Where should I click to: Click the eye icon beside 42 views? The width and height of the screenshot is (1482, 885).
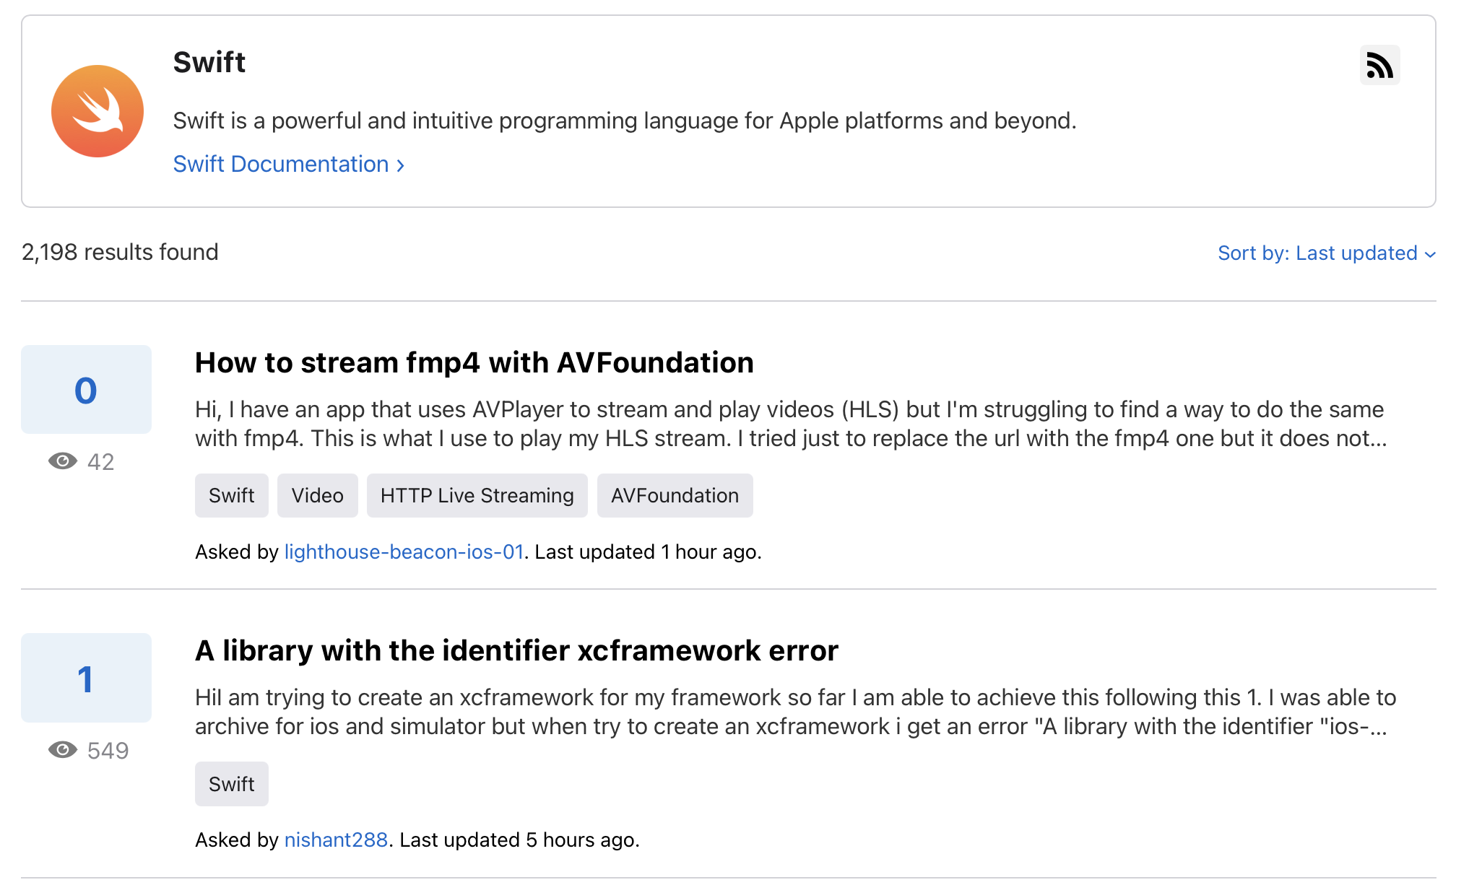click(63, 461)
